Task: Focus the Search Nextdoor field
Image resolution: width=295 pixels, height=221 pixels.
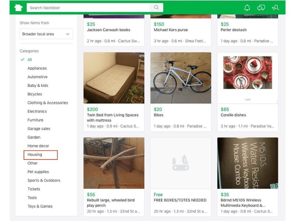Action: (x=88, y=8)
